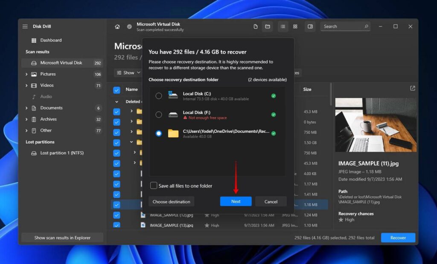The height and width of the screenshot is (264, 437).
Task: Select Local Disk (C:) as recovery destination
Action: tap(158, 95)
